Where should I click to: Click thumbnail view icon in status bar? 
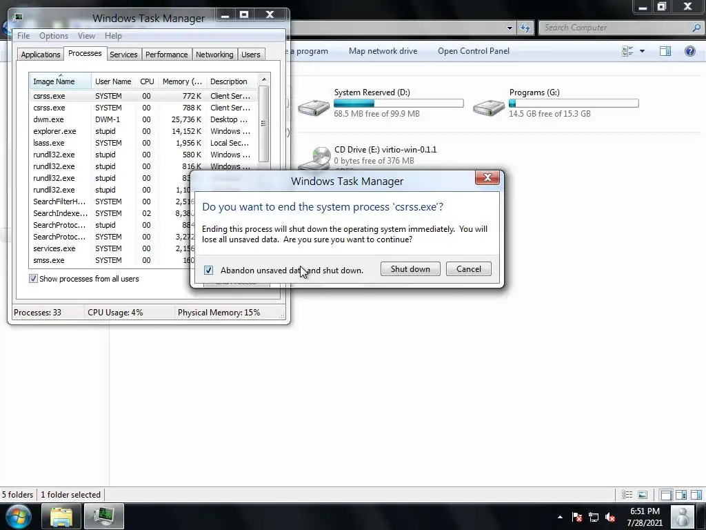tap(643, 495)
